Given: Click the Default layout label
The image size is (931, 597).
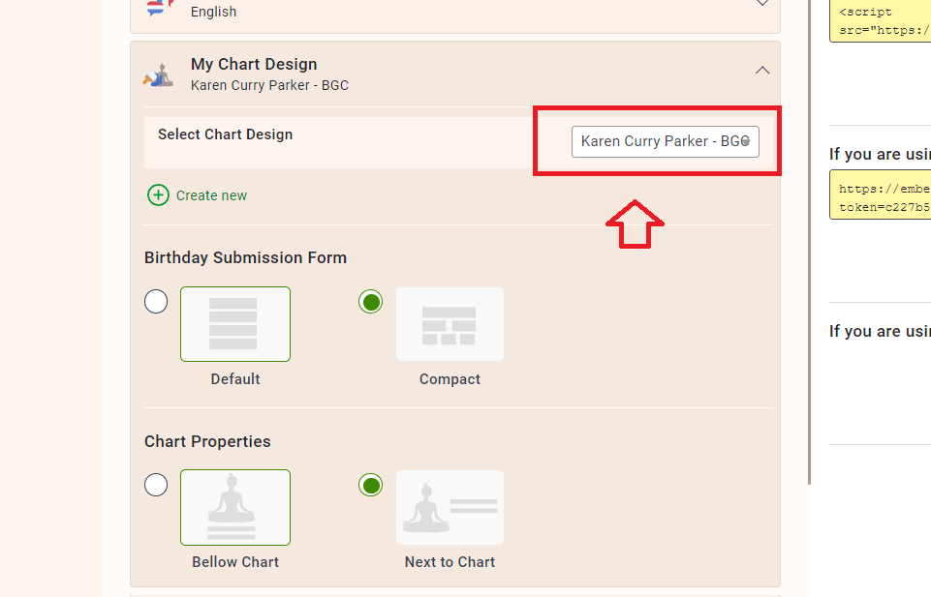Looking at the screenshot, I should [235, 379].
